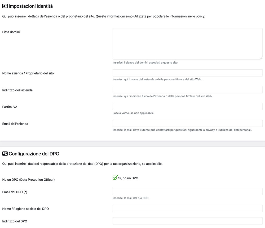Click the Email del DPO (*) label
265x228 pixels.
click(x=15, y=192)
